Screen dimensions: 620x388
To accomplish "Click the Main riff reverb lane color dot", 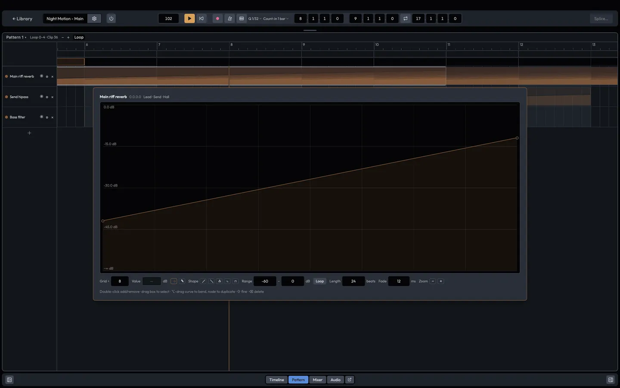I will pyautogui.click(x=6, y=76).
